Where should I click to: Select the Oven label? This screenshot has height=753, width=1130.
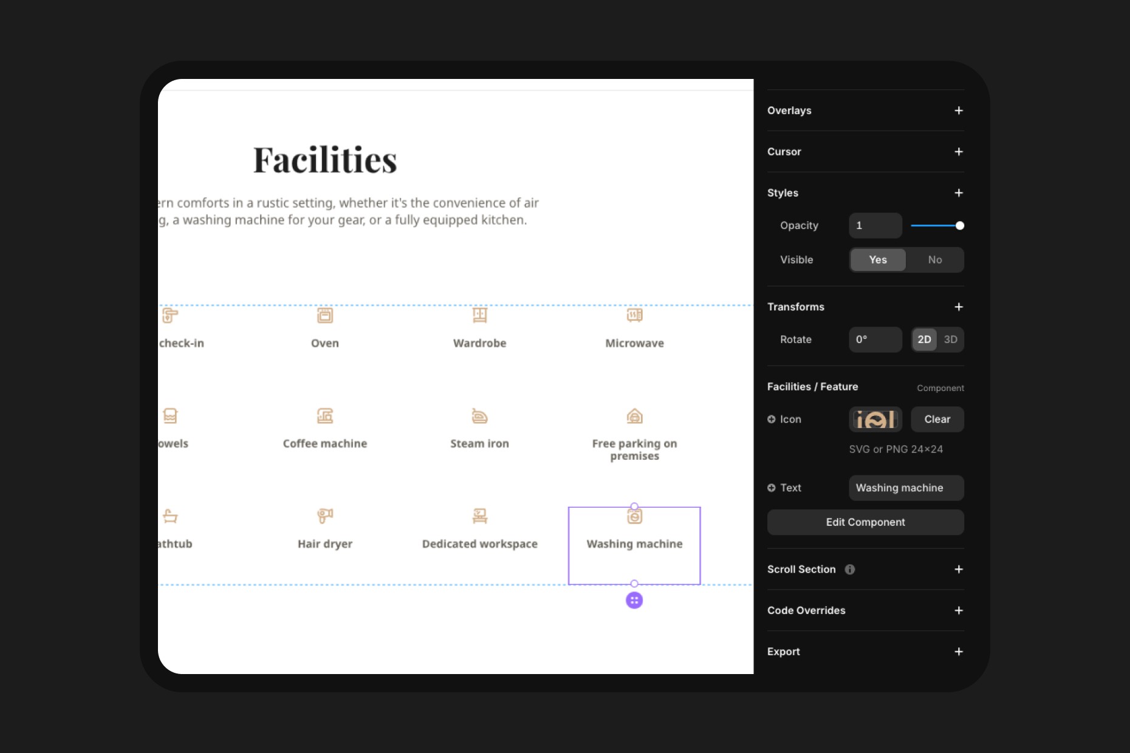pos(325,343)
